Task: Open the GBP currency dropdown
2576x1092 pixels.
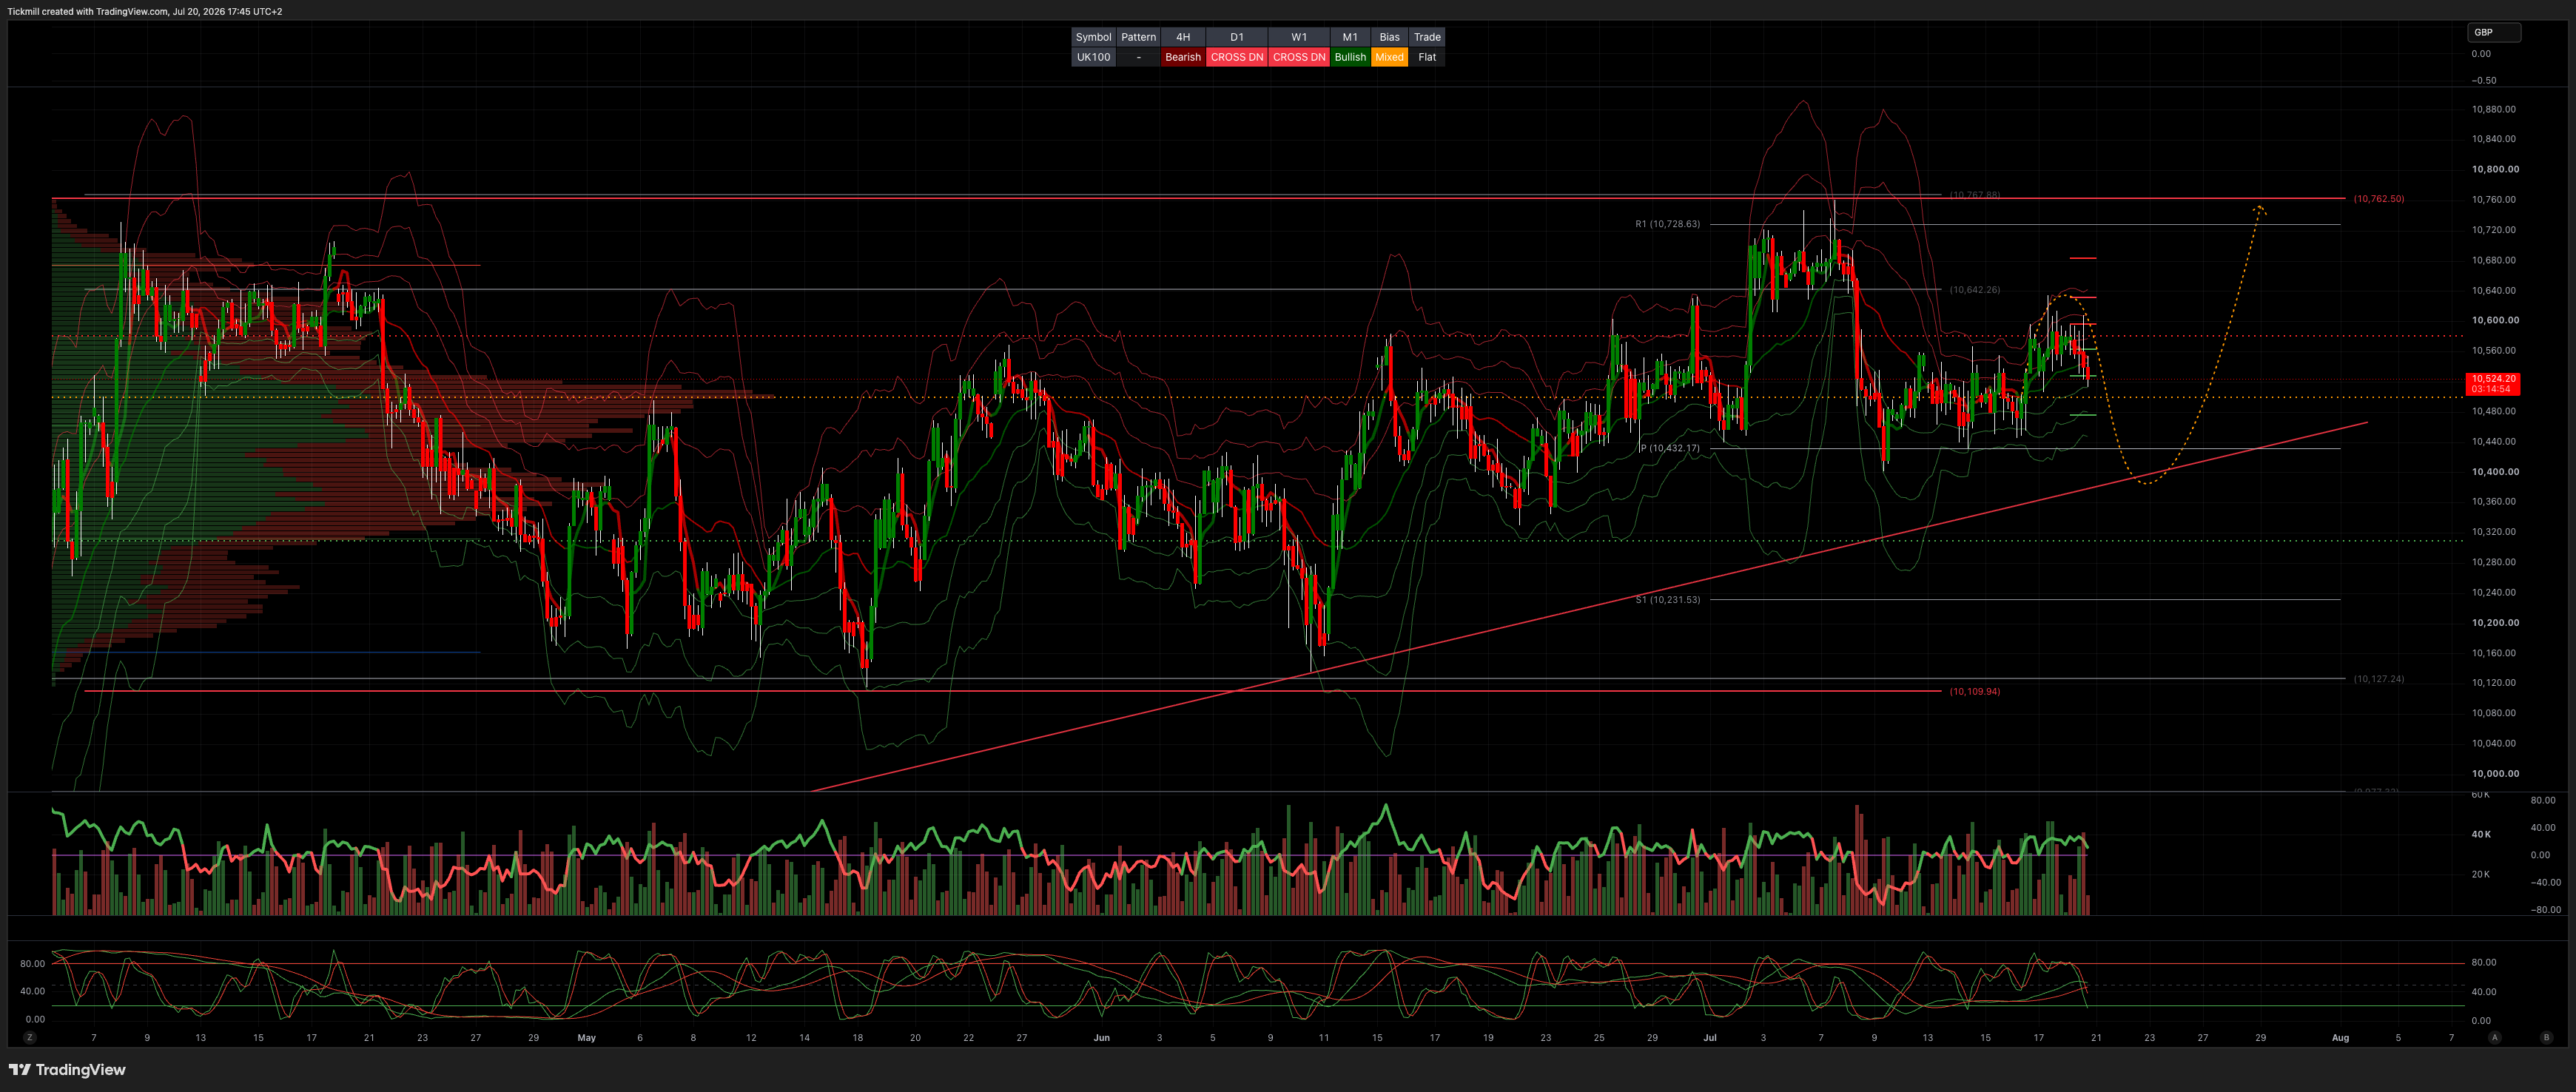Action: [x=2494, y=32]
